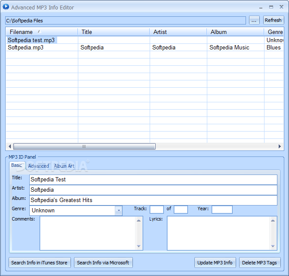Minimize the Advanced MP3 Info Editor window
Image resolution: width=289 pixels, height=276 pixels.
tap(261, 7)
